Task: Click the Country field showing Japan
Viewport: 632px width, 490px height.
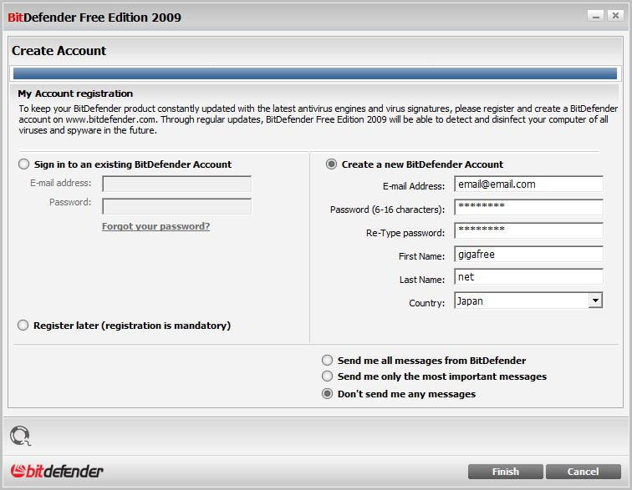Action: point(528,301)
